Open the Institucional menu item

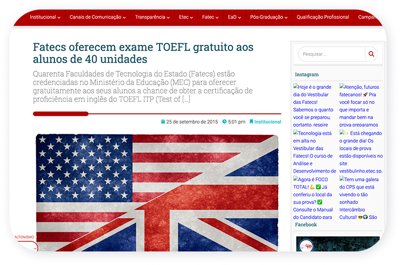tap(43, 17)
